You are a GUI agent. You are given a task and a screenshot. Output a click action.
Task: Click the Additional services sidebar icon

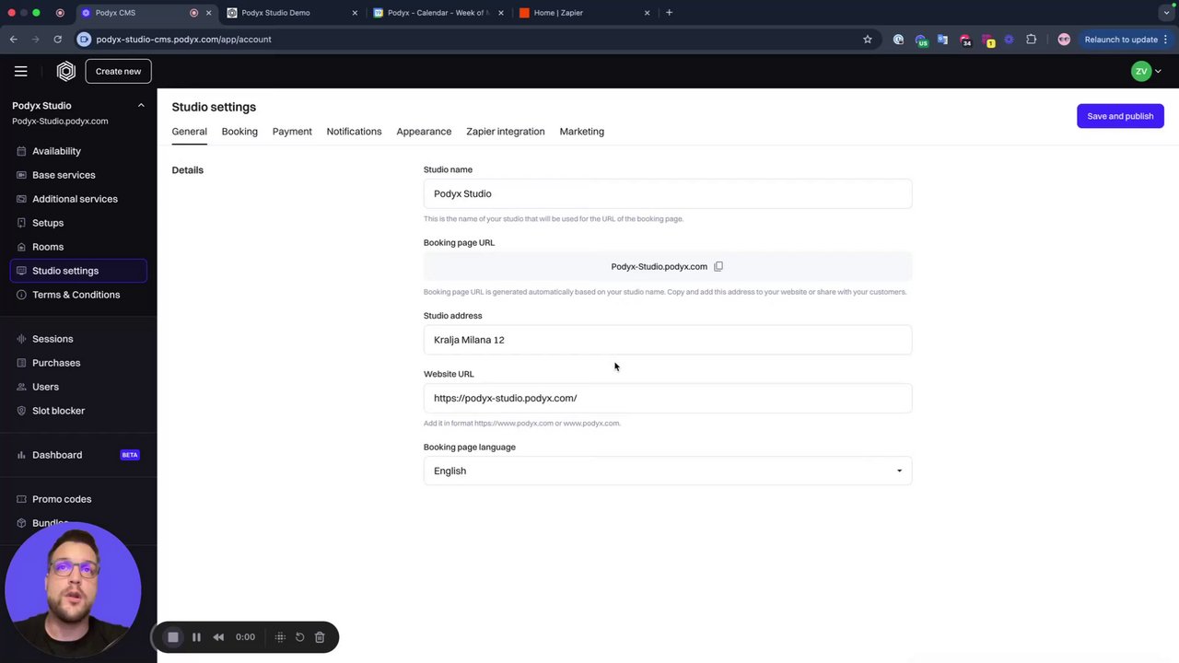tap(21, 199)
